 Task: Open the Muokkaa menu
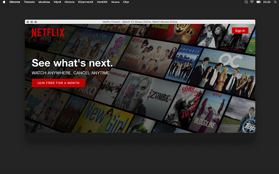[x=44, y=2]
